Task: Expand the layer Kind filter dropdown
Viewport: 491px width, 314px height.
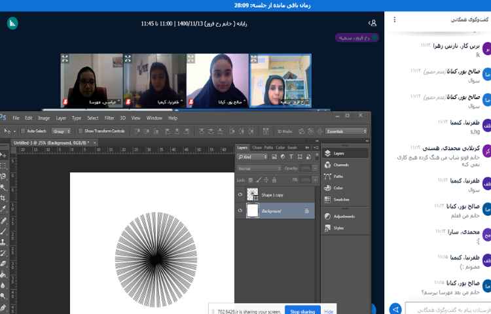Action: point(252,157)
